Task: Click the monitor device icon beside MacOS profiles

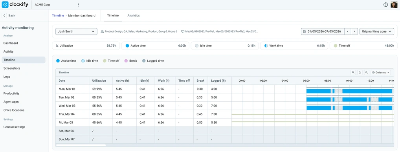Action: pyautogui.click(x=183, y=31)
